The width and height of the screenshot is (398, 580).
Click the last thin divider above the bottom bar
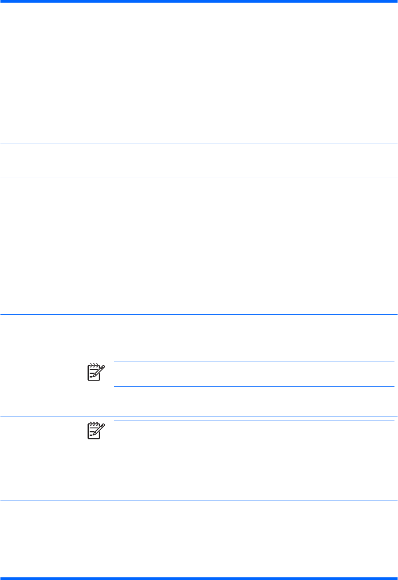tap(199, 500)
